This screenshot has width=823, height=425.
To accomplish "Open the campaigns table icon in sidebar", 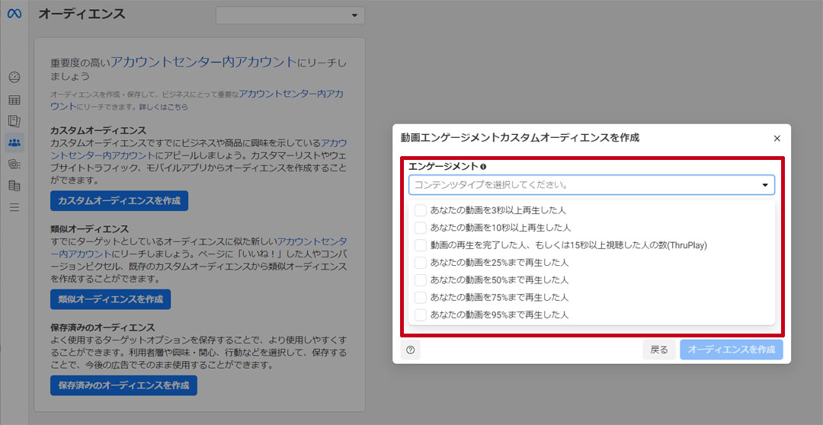I will tap(14, 100).
